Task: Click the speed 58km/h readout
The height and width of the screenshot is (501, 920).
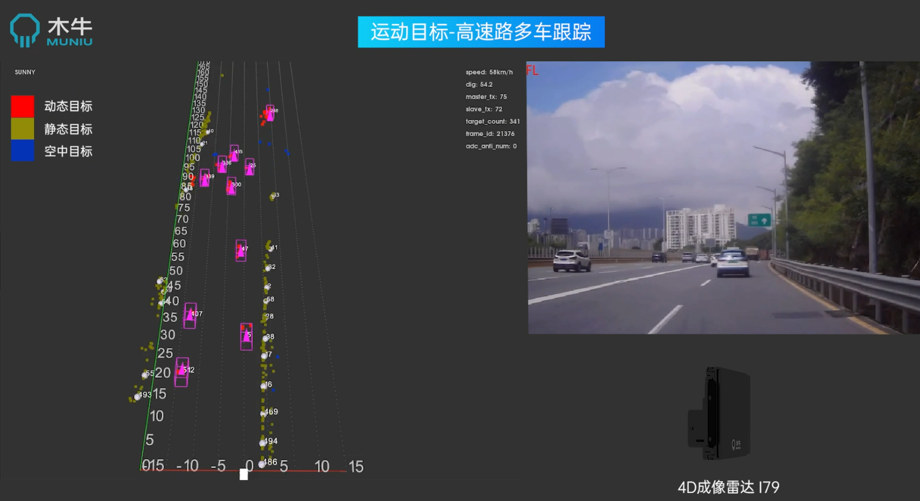Action: [489, 72]
